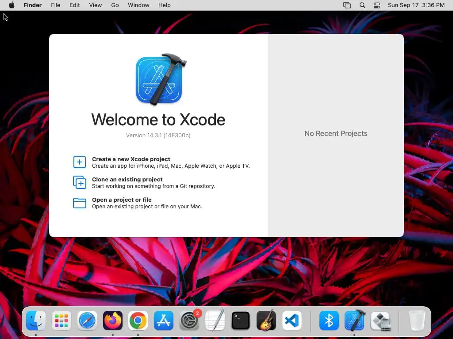Click the No Recent Projects label
The height and width of the screenshot is (339, 453).
point(336,133)
